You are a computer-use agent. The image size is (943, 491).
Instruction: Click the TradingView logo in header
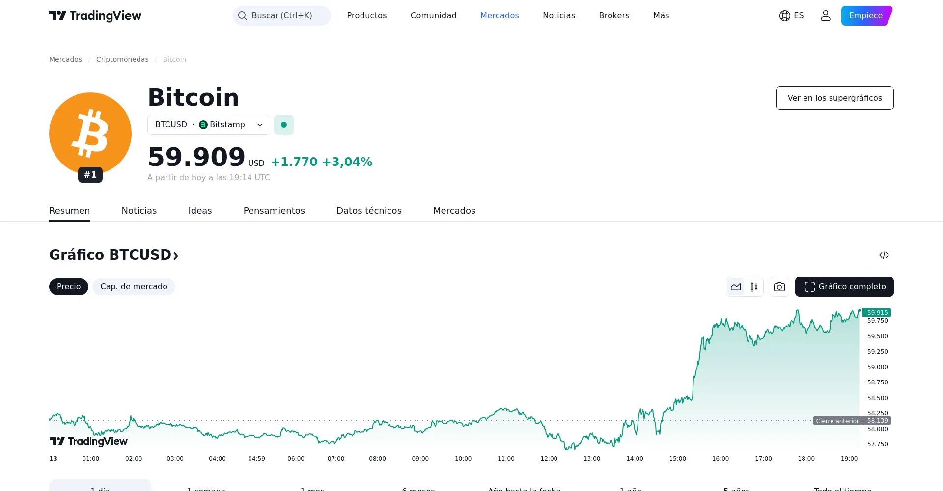click(x=95, y=16)
